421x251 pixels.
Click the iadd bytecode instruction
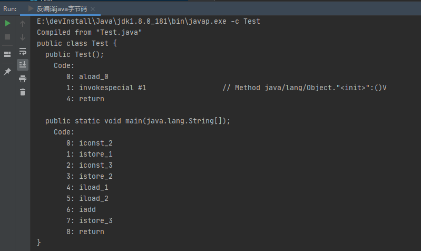point(87,209)
